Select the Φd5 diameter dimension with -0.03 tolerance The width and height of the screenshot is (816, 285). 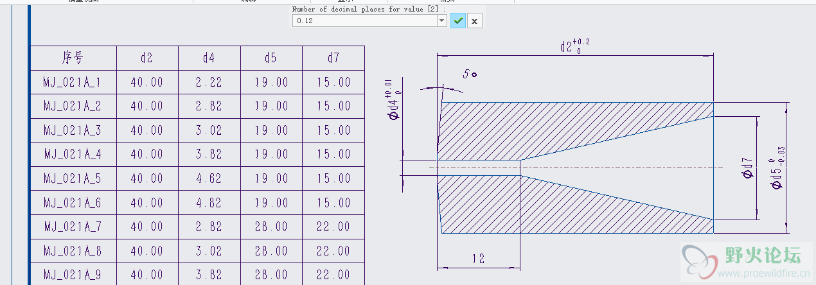tap(777, 168)
